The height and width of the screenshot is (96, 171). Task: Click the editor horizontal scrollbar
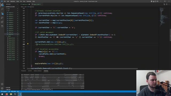coord(82,69)
